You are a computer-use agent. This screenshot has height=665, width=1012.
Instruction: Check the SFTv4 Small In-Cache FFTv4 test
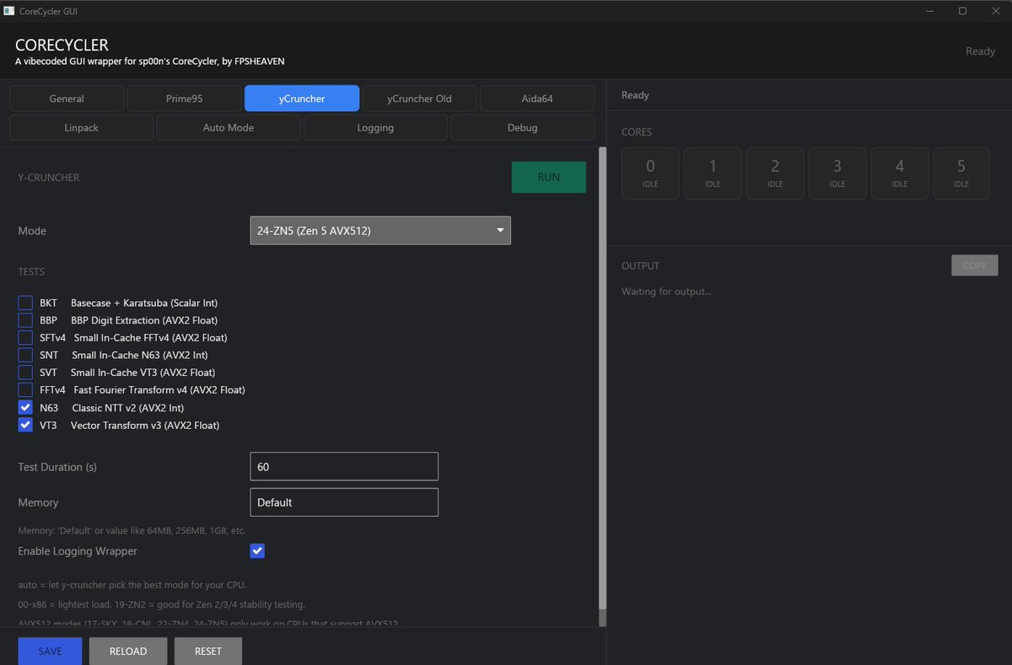click(25, 337)
